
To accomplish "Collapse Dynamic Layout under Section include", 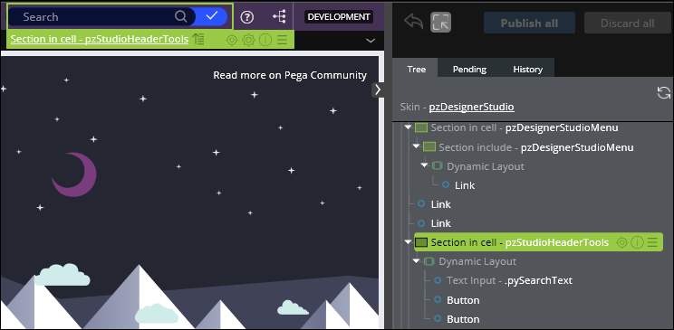I will pos(424,165).
